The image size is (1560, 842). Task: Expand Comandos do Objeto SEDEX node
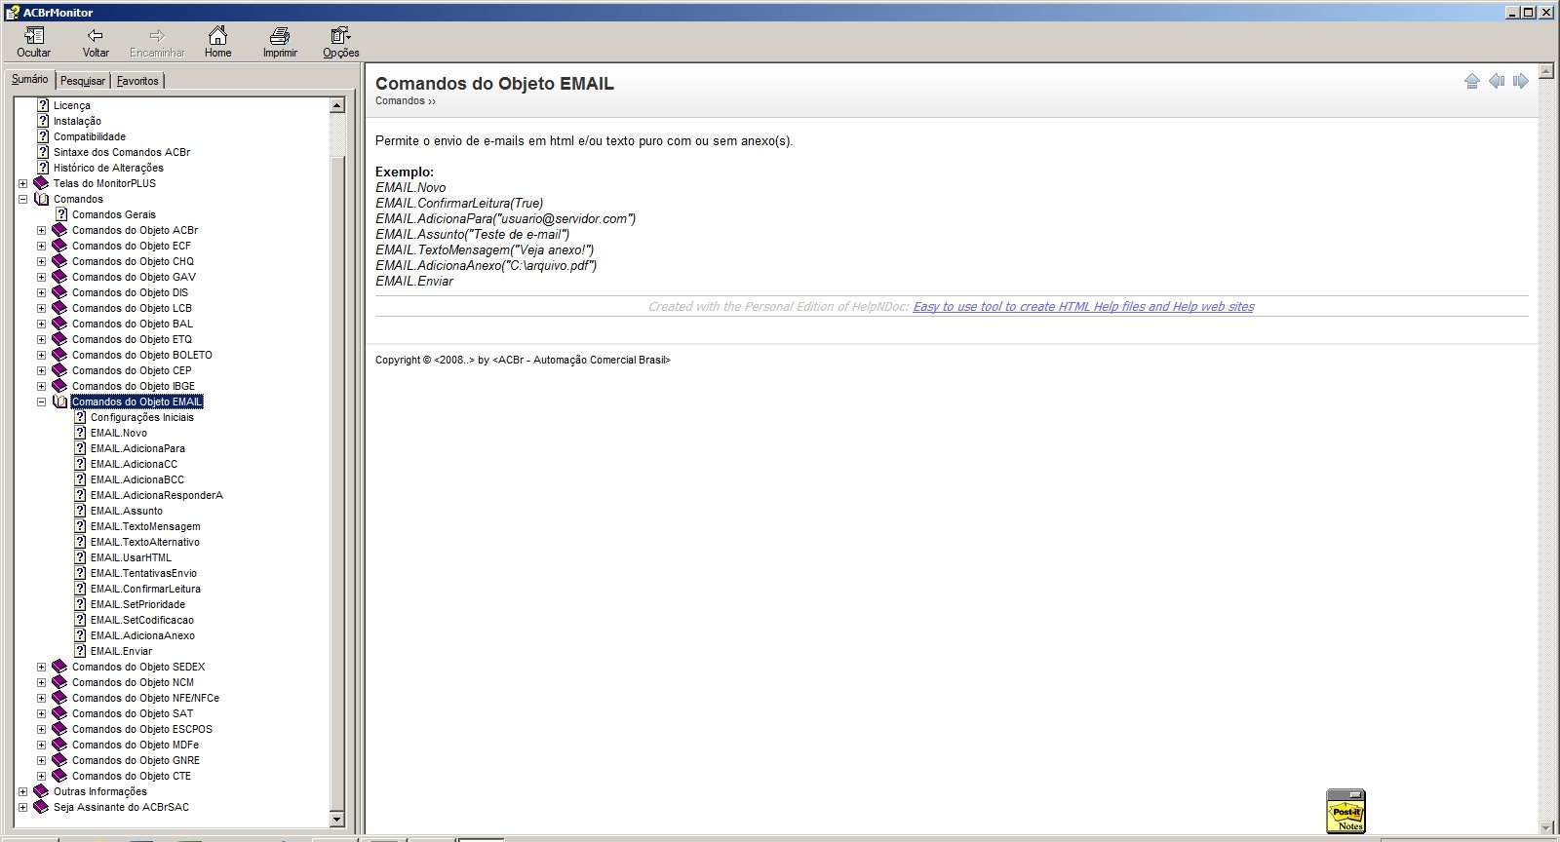pos(42,667)
